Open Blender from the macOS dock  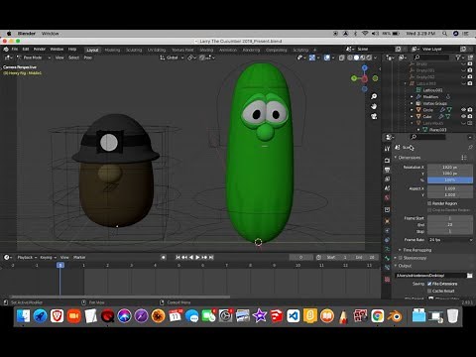(395, 316)
